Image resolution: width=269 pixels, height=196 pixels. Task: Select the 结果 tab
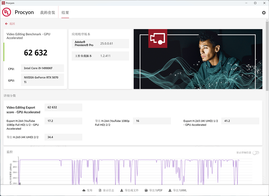[65, 13]
